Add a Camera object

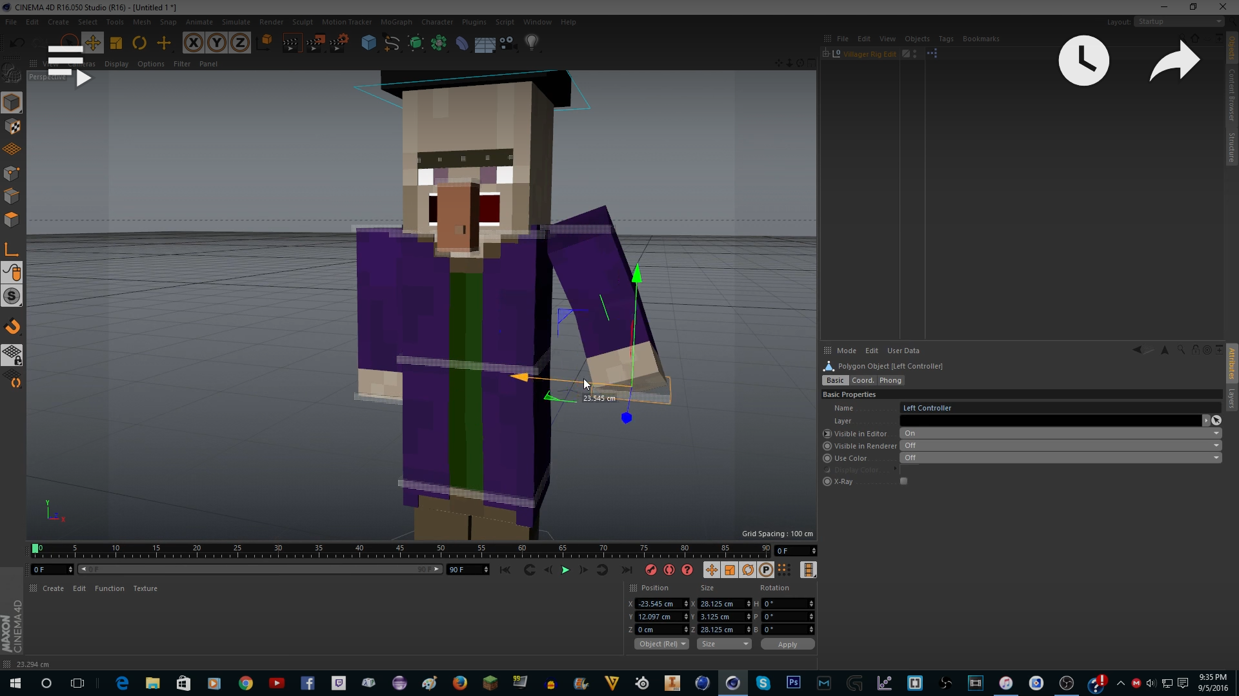click(x=508, y=43)
